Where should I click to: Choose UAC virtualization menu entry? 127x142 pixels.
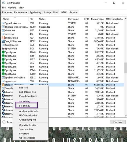[x=28, y=115]
